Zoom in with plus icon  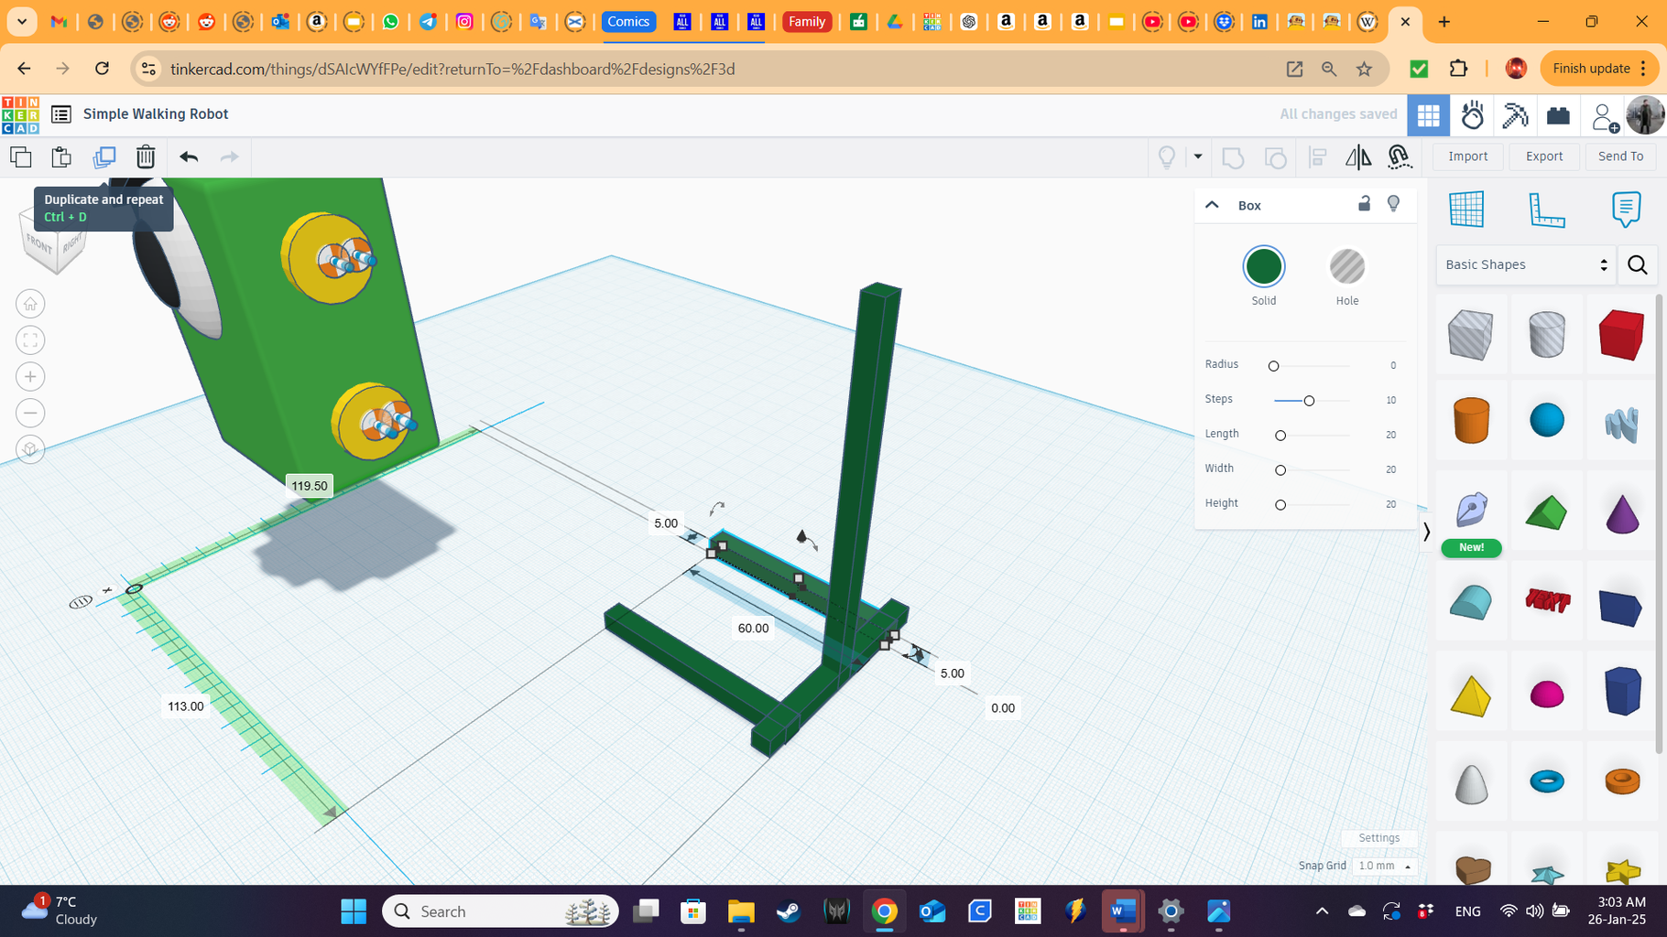[30, 377]
